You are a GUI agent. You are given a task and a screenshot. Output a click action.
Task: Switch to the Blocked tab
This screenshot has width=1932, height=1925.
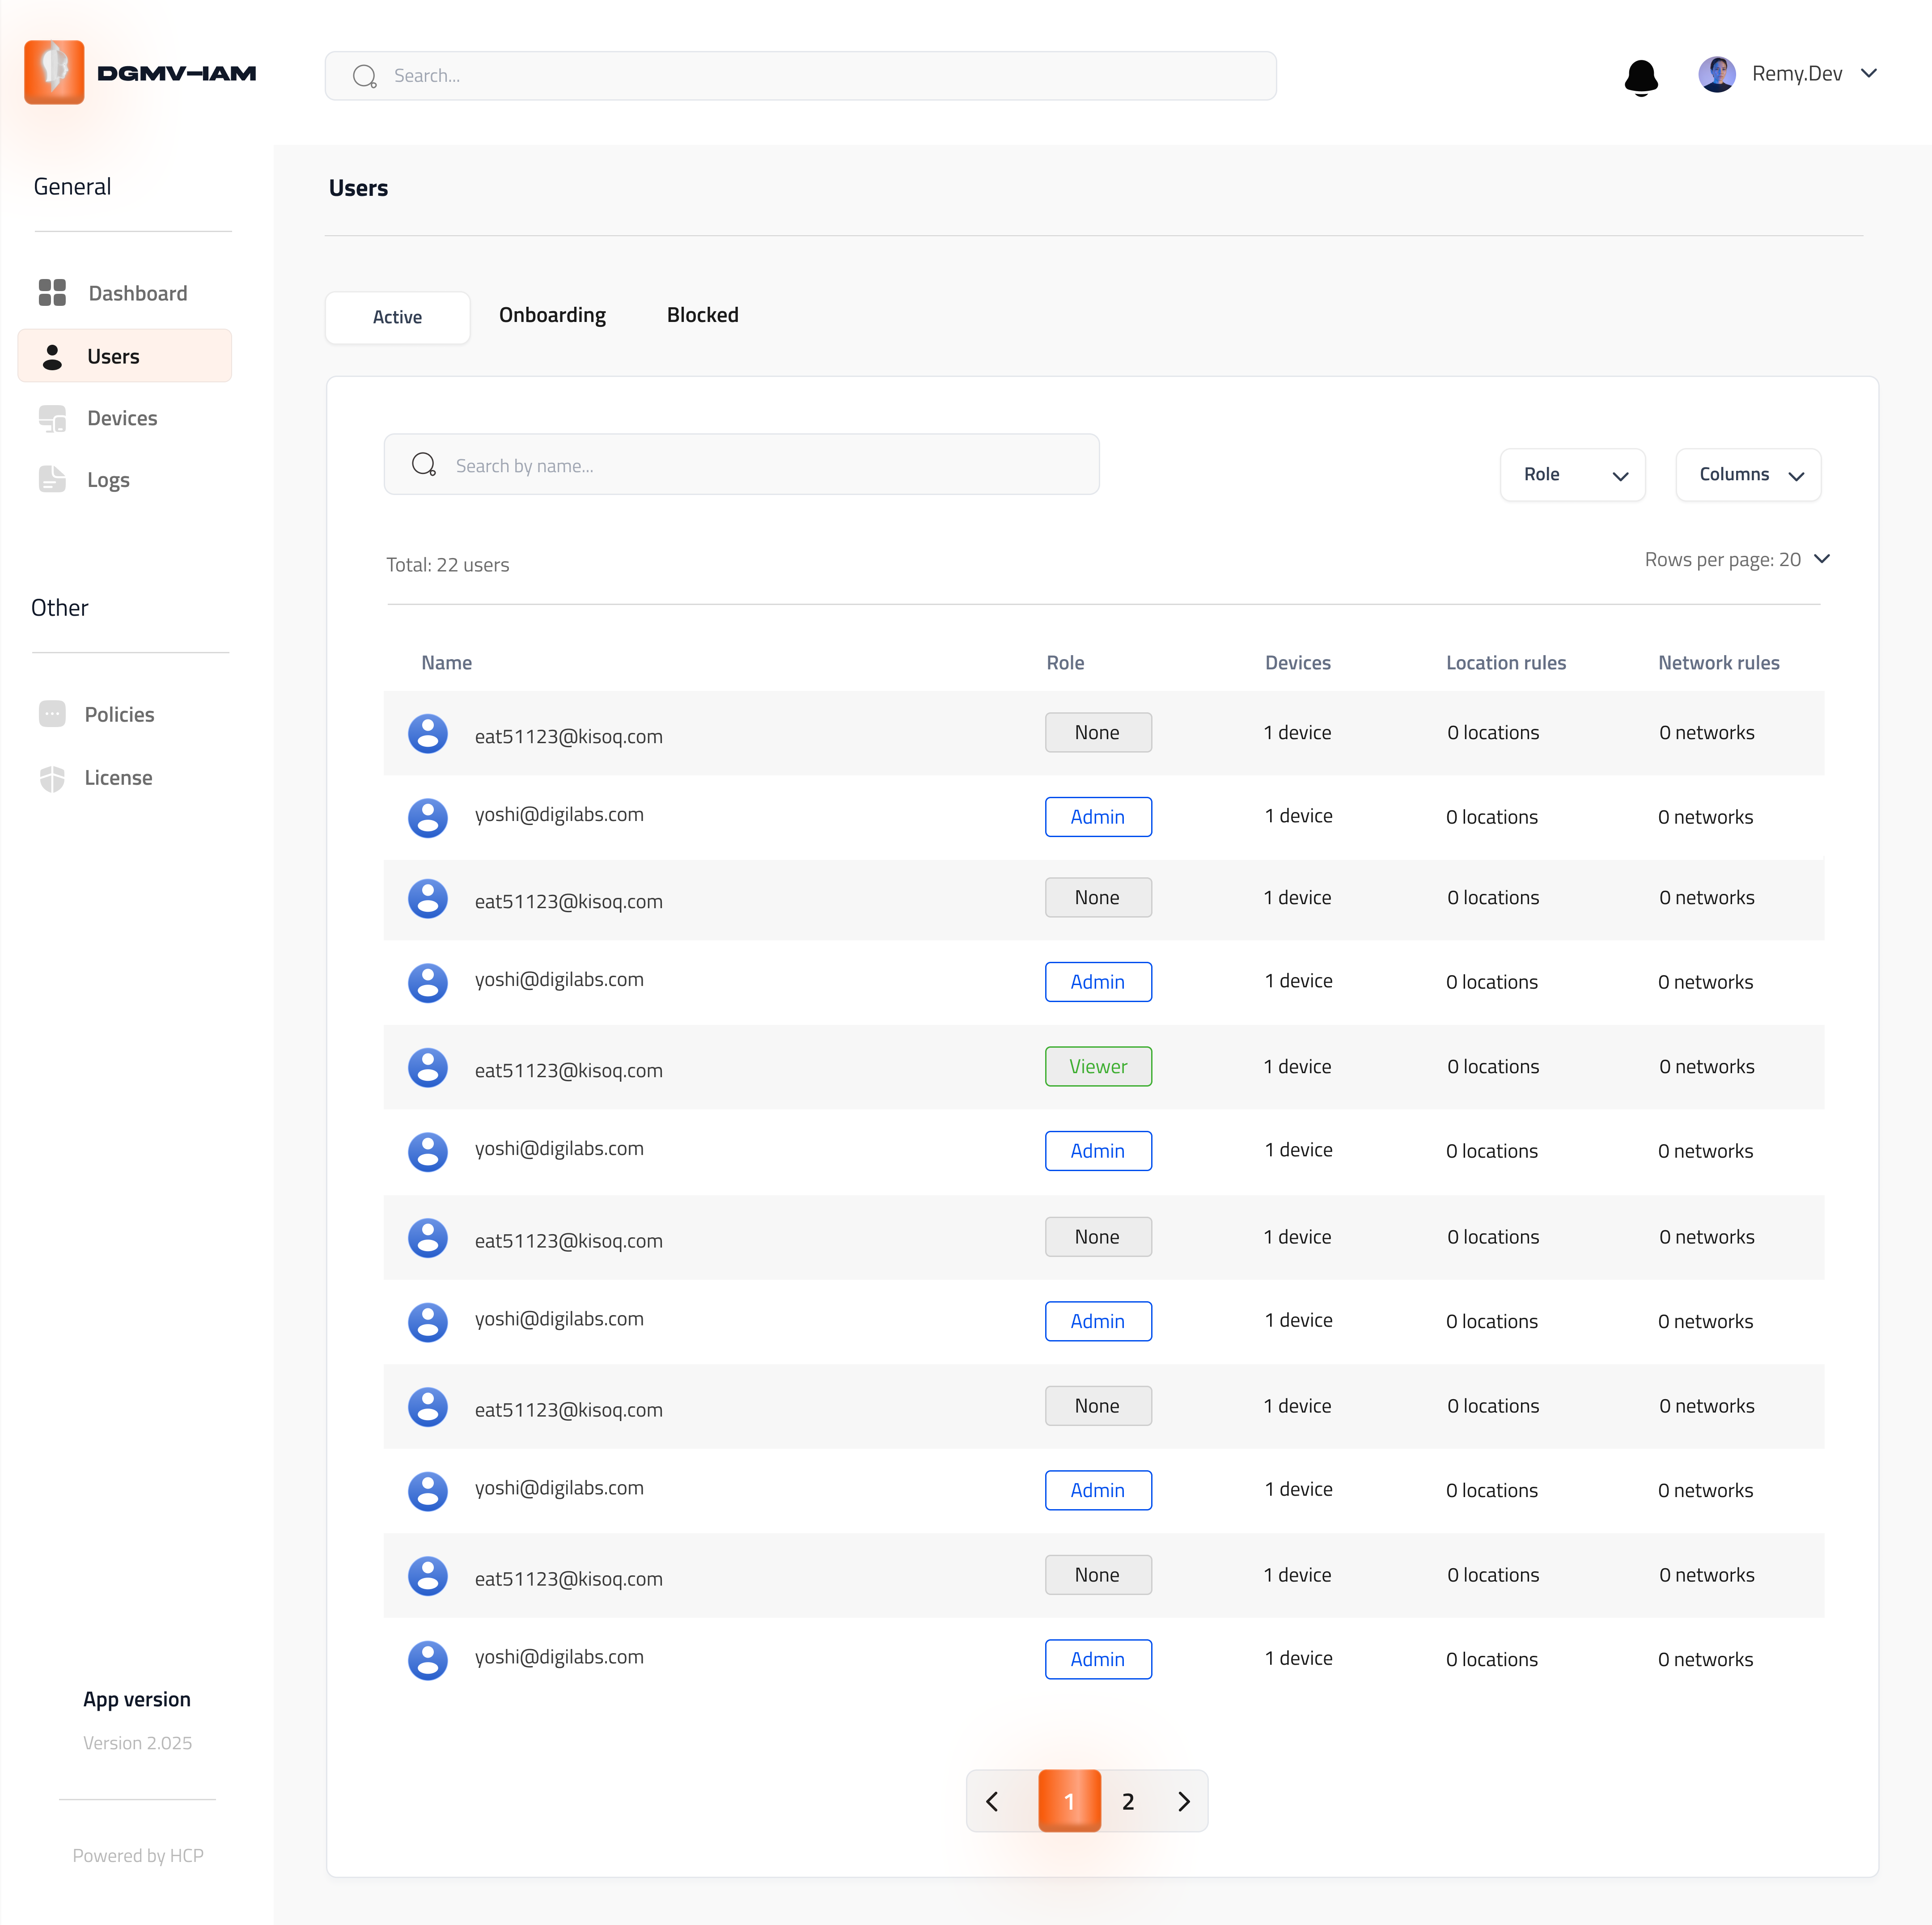click(702, 315)
